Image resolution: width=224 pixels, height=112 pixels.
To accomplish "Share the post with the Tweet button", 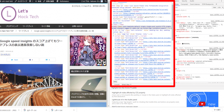I will click(x=15, y=60).
